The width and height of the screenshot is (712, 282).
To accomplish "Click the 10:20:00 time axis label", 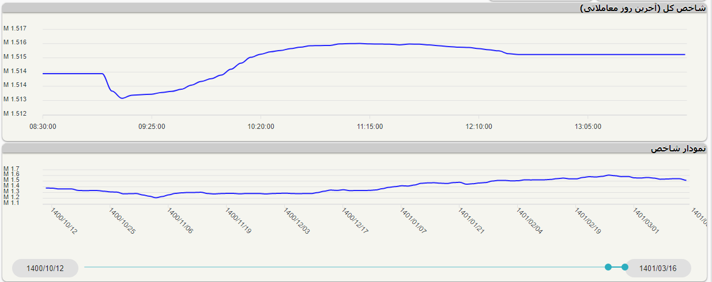I will click(261, 127).
